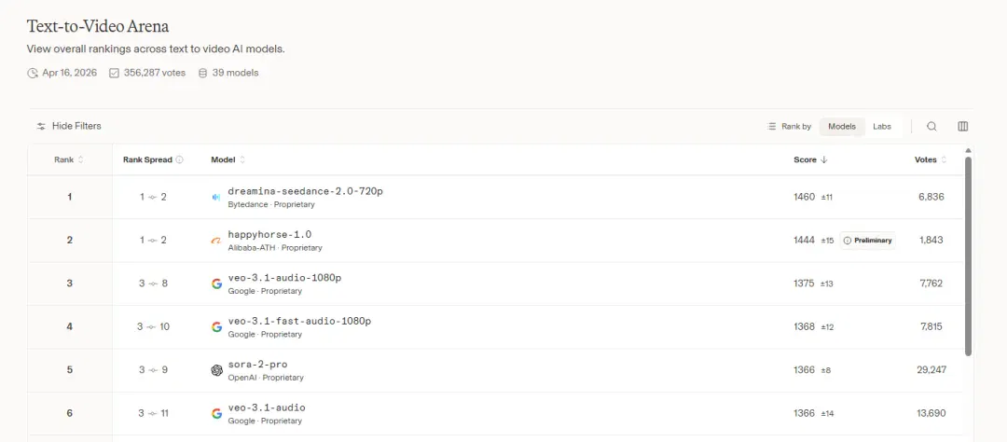This screenshot has width=1007, height=442.
Task: Click scrollbar up arrow at table top
Action: (969, 151)
